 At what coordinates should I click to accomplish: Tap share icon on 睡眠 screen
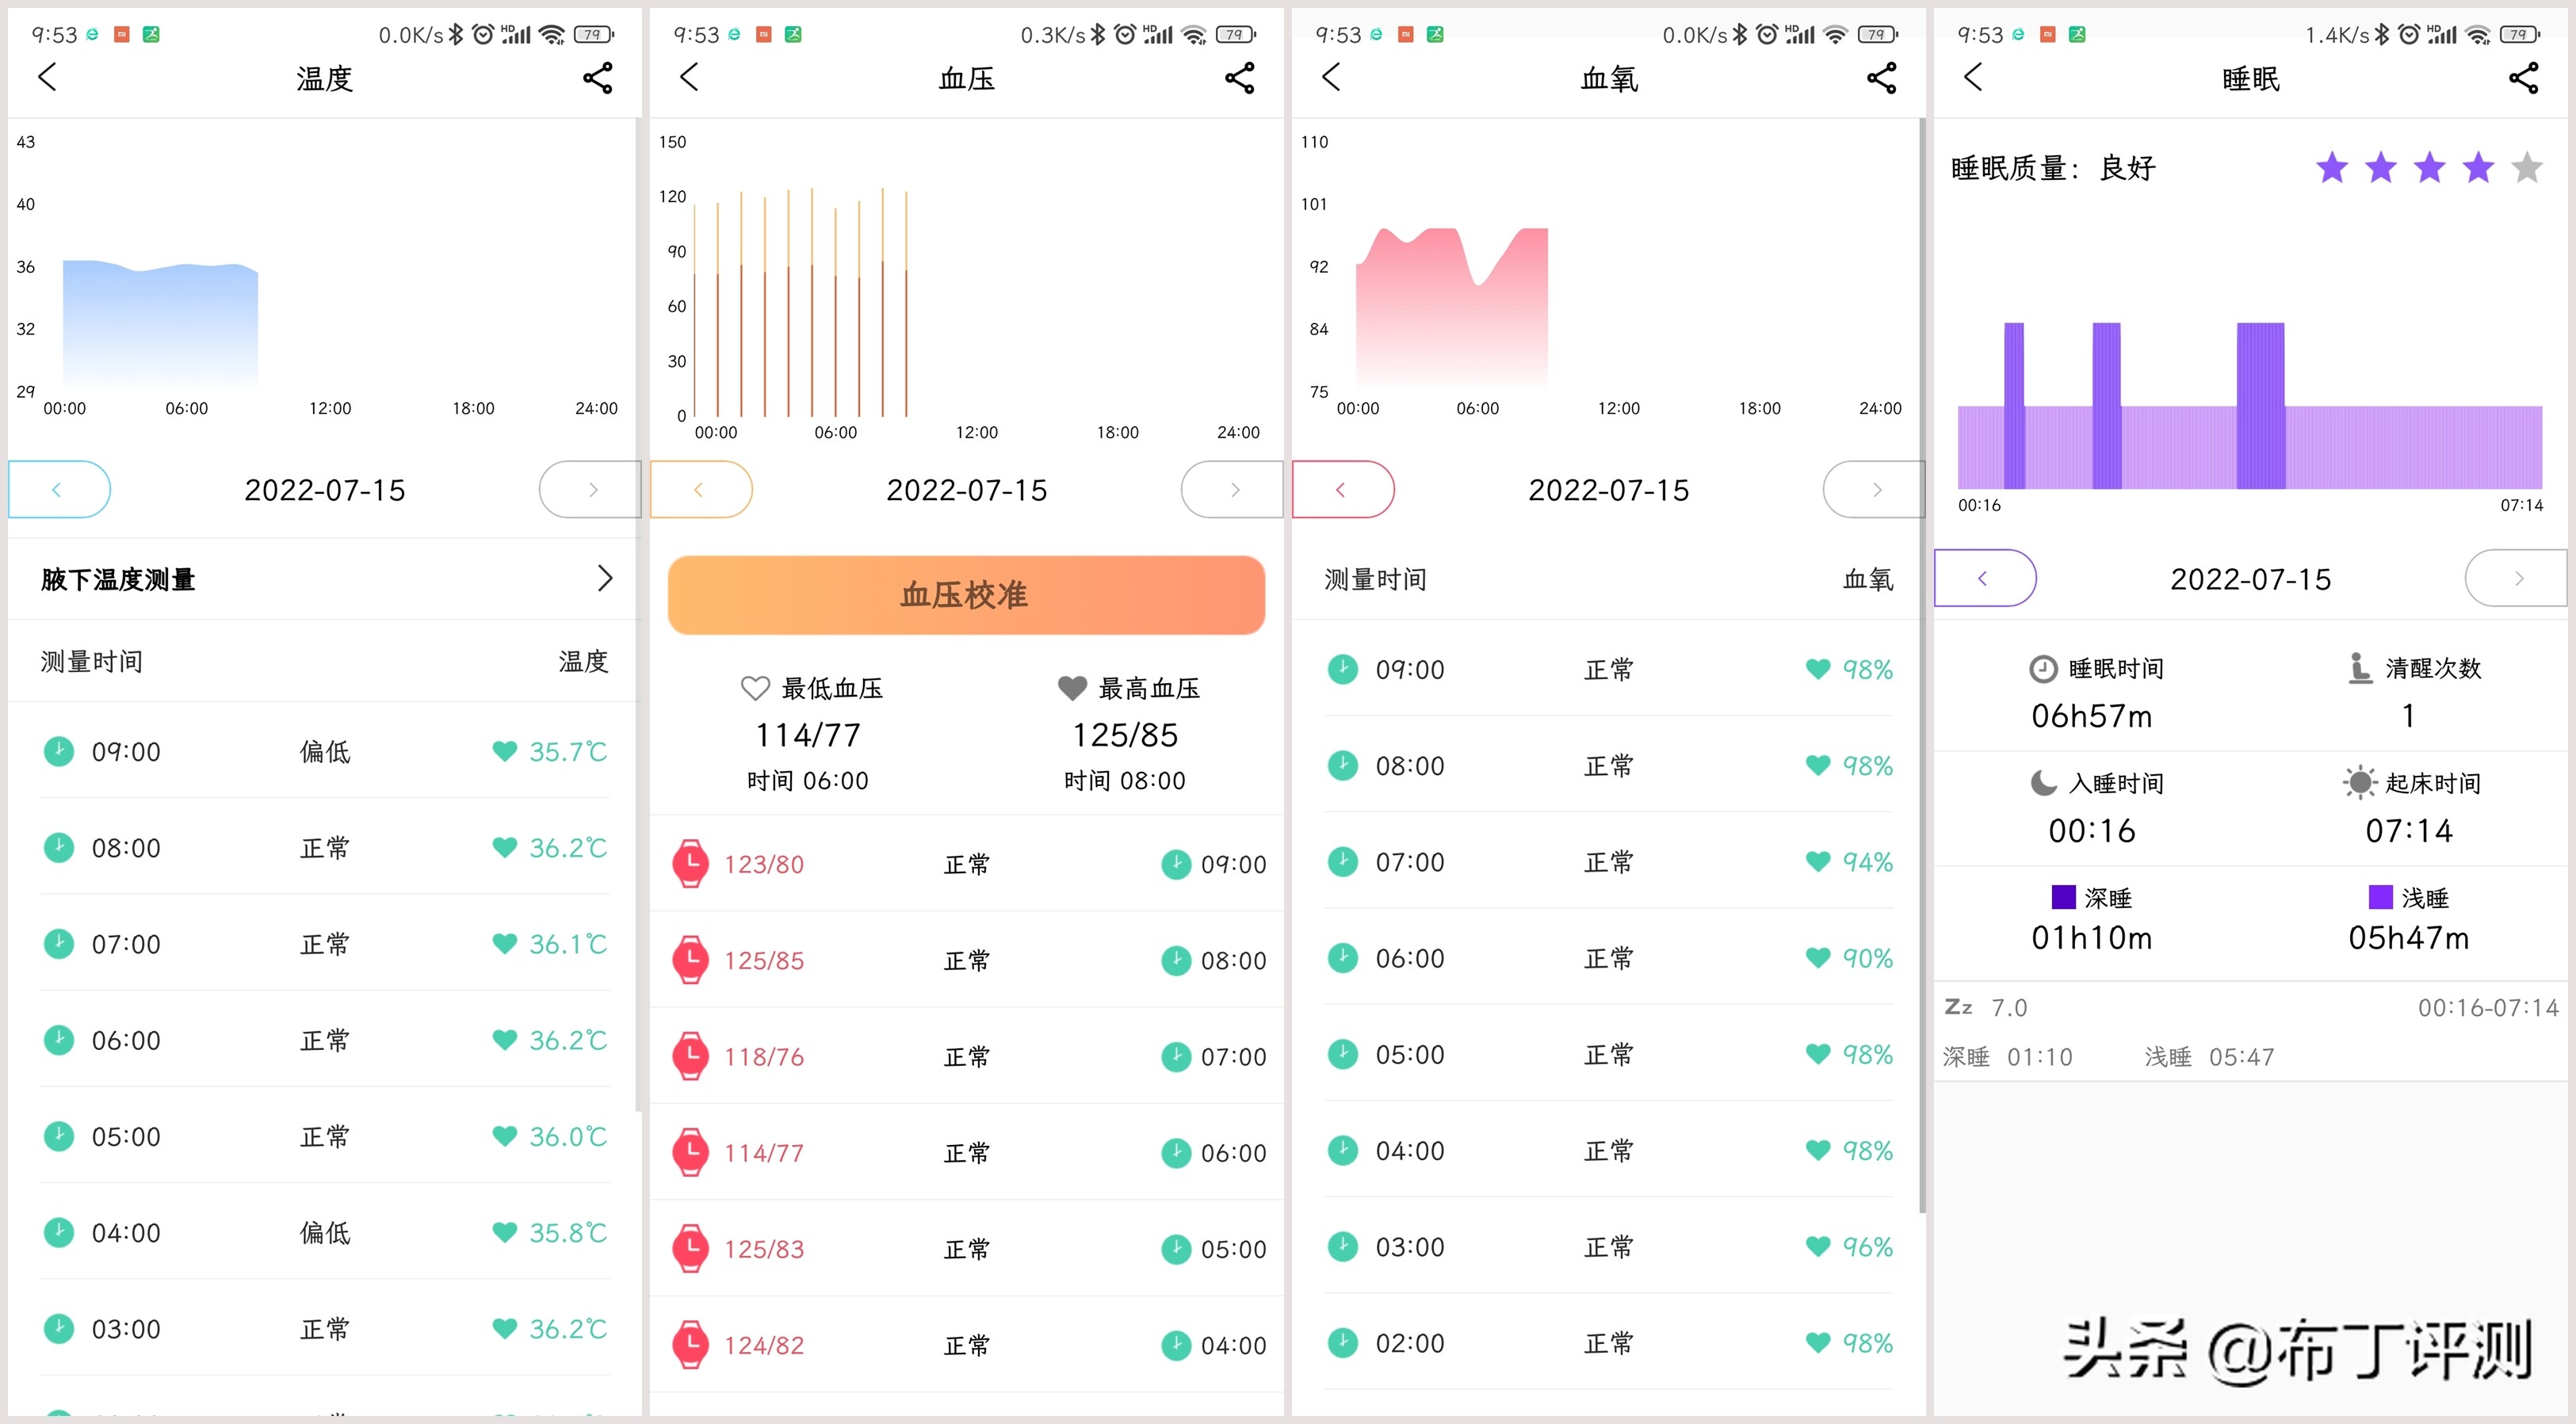(2523, 78)
